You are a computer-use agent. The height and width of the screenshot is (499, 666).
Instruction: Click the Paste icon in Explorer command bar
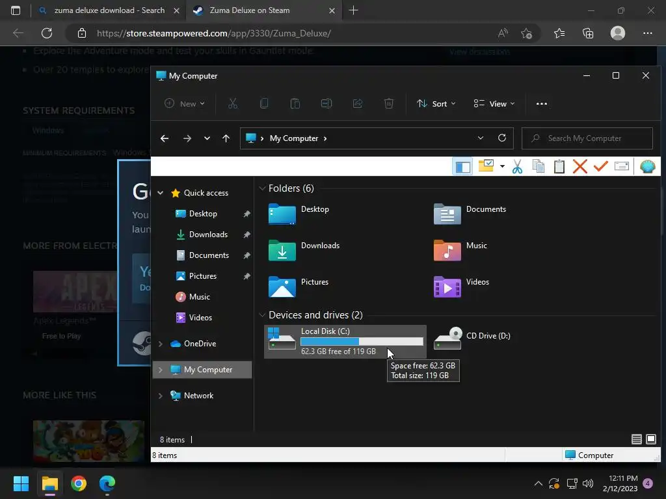point(295,103)
